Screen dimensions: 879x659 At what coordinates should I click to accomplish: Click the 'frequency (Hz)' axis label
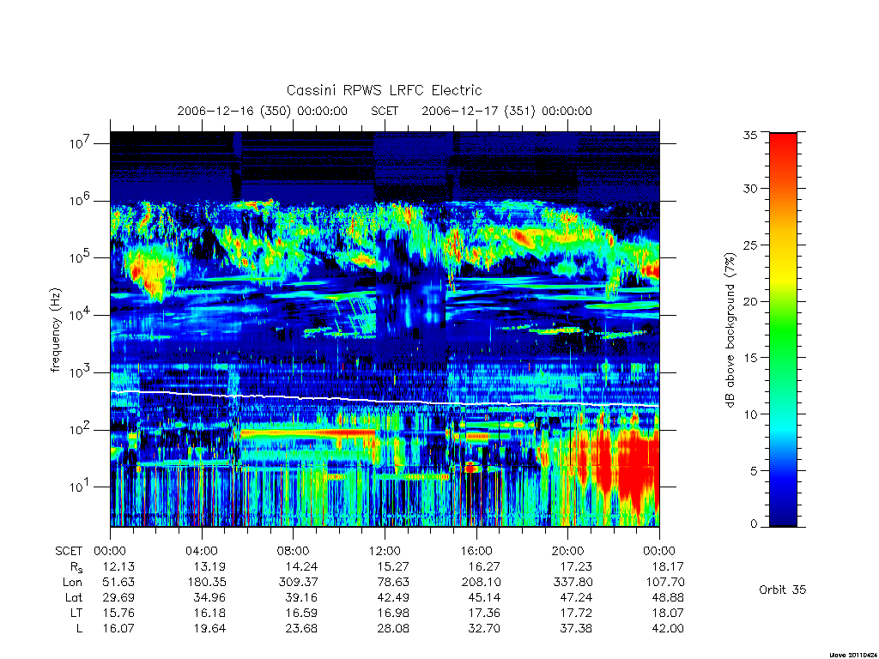[x=56, y=330]
